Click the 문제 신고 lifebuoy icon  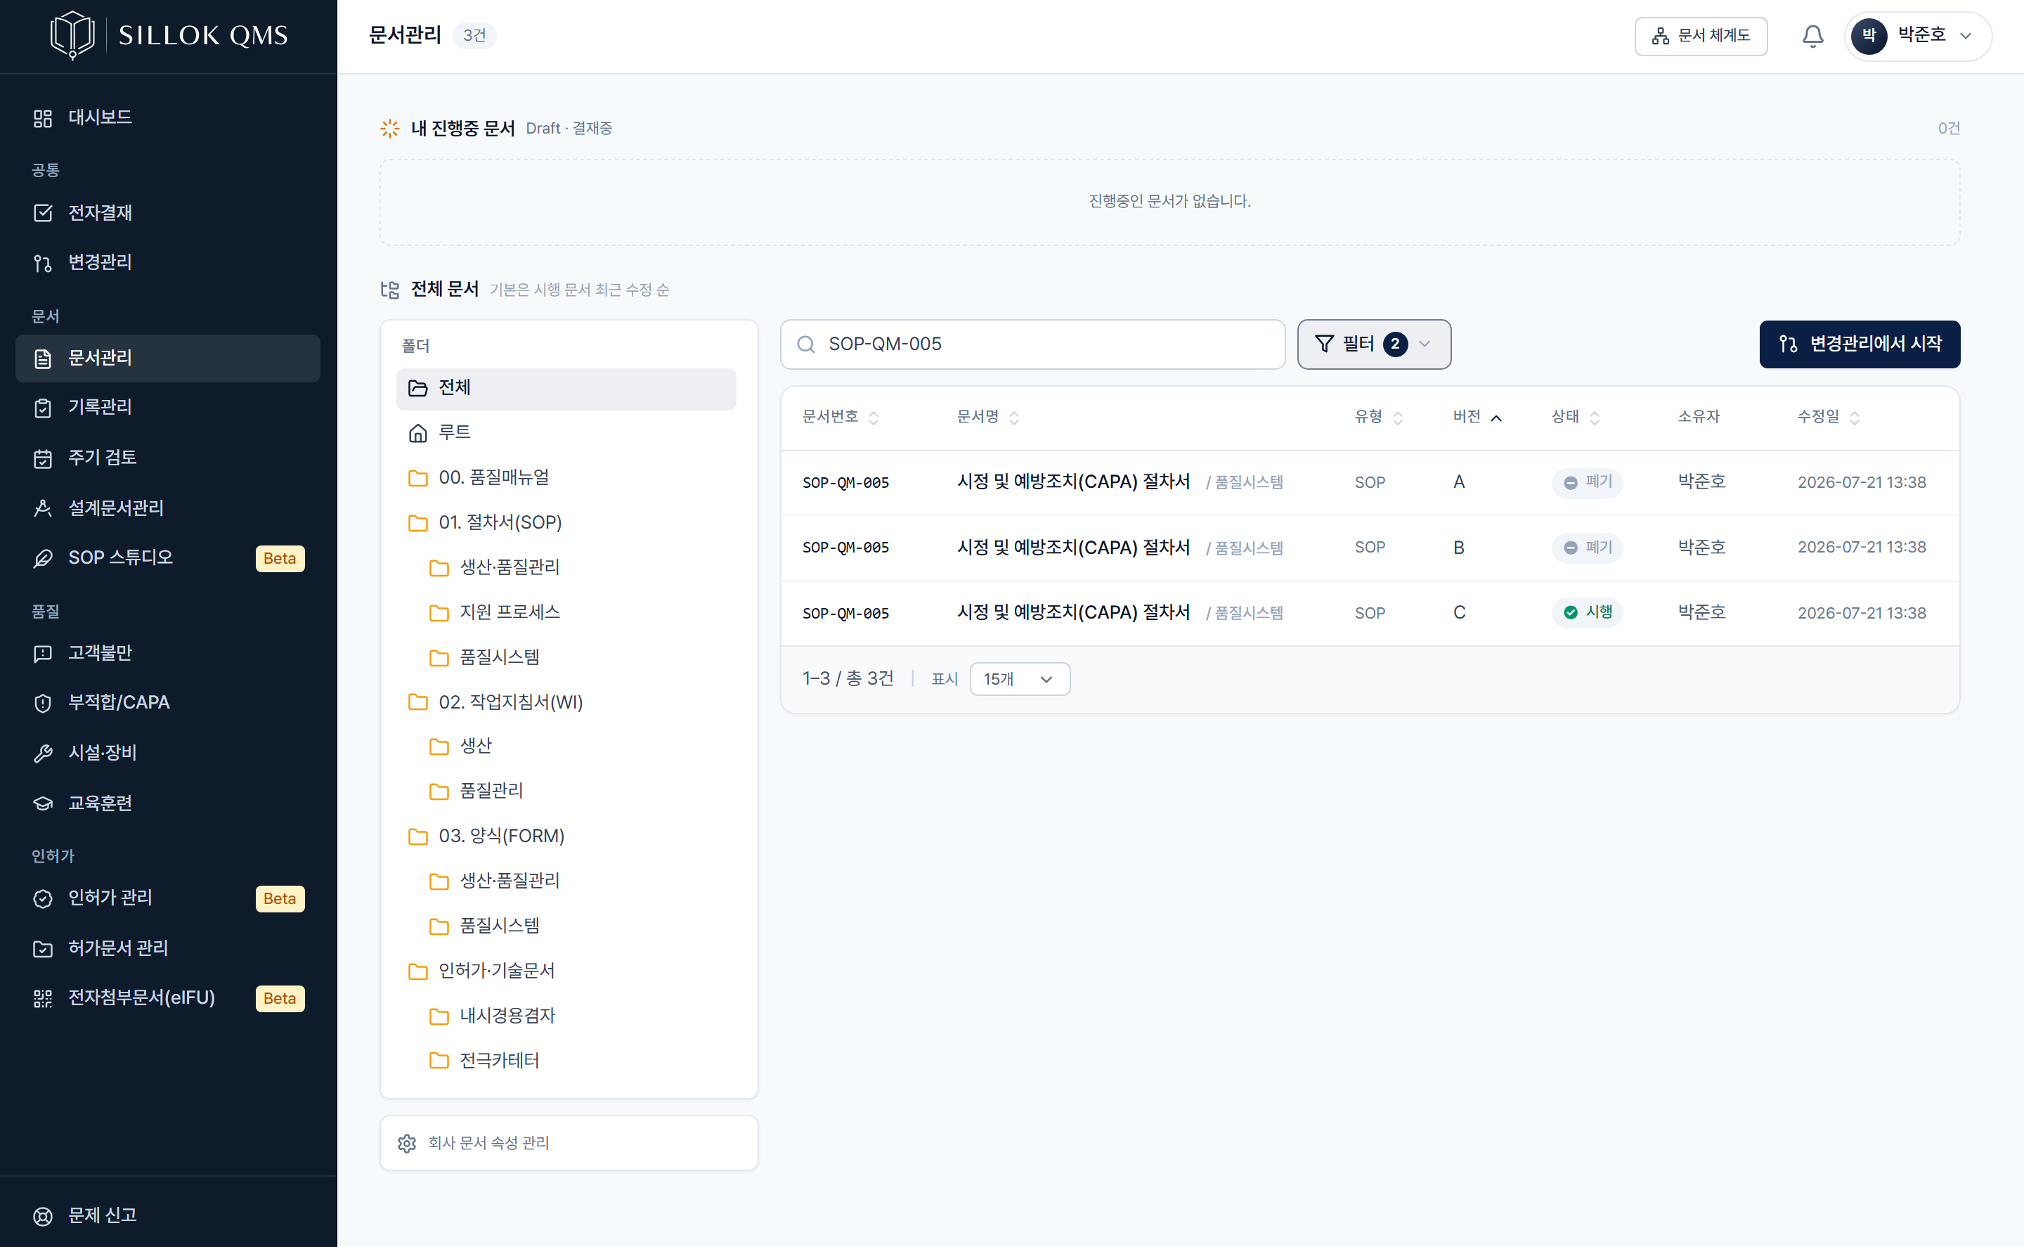43,1217
